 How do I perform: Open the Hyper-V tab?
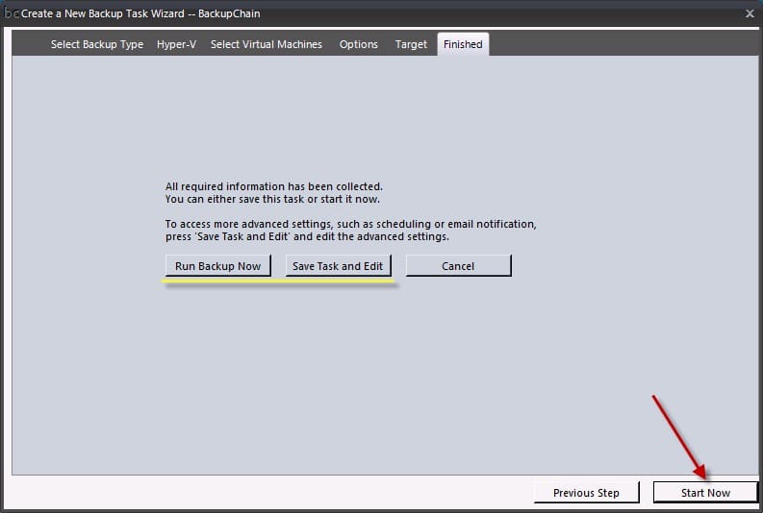coord(176,44)
